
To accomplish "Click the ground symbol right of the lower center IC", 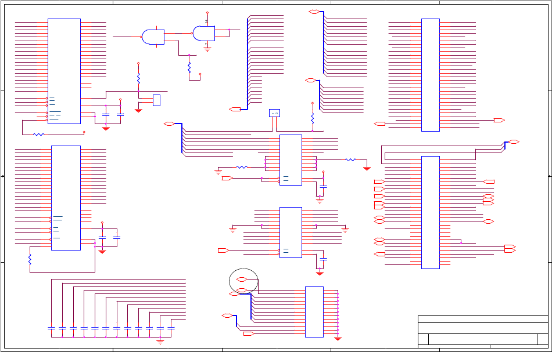I will 345,230.
